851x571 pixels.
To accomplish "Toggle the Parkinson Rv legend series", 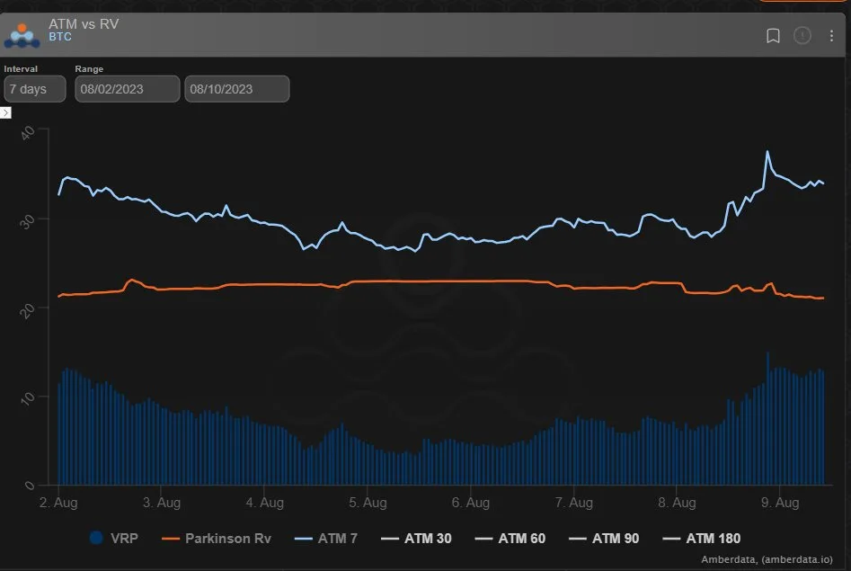I will pyautogui.click(x=217, y=538).
